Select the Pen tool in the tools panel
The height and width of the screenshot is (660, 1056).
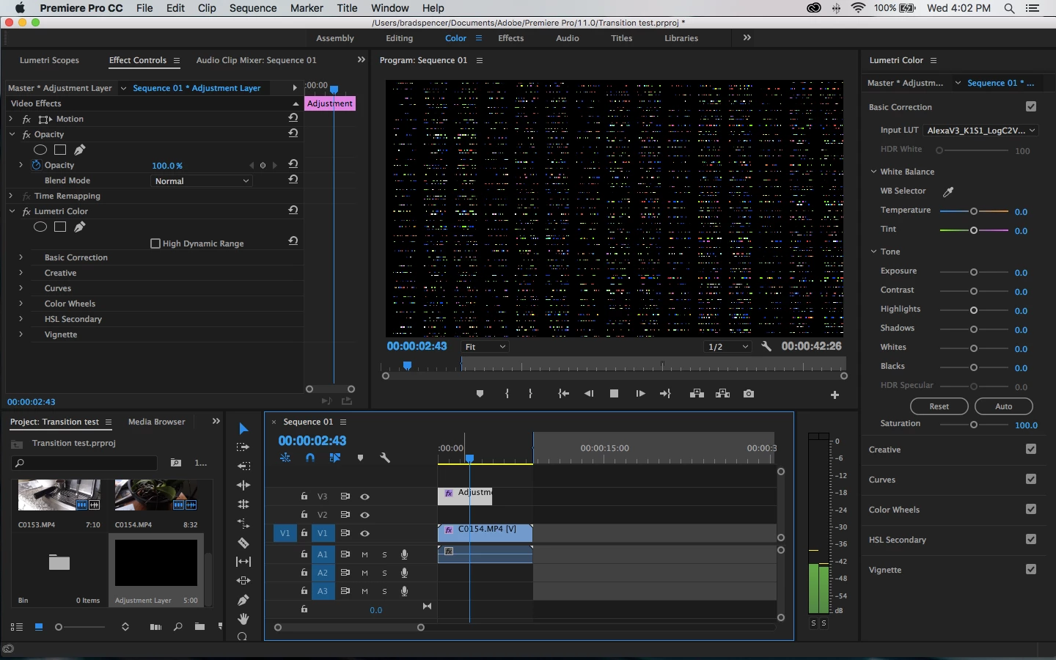pyautogui.click(x=243, y=600)
